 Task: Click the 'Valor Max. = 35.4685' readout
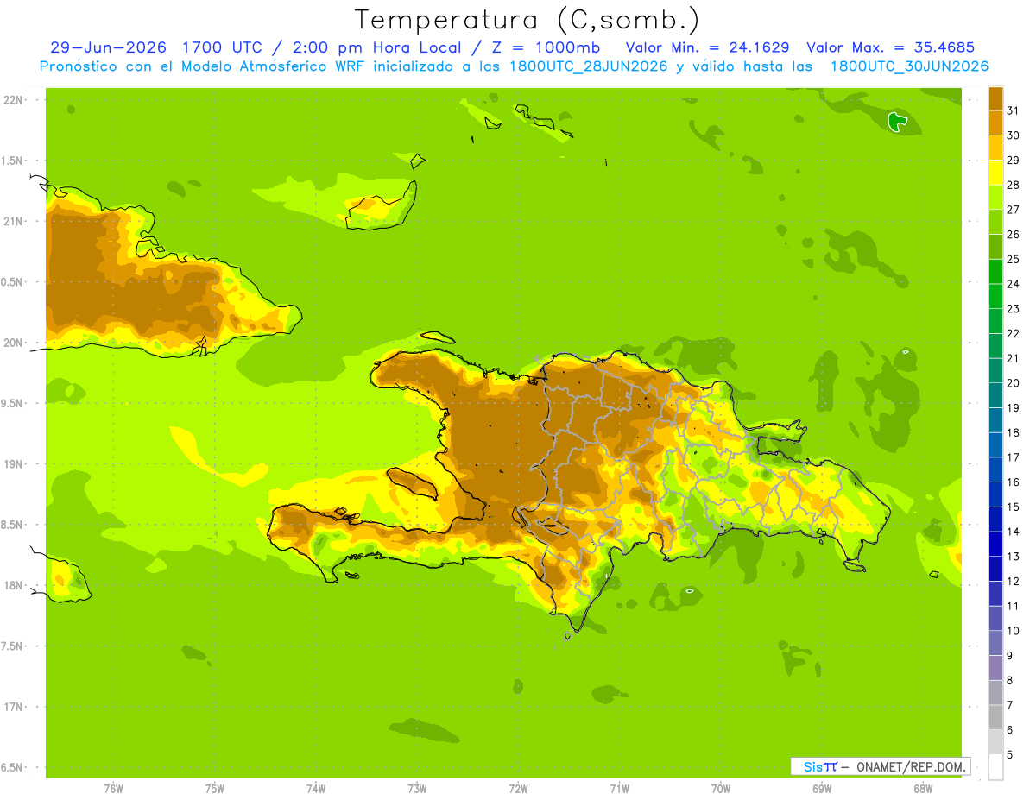pyautogui.click(x=890, y=47)
